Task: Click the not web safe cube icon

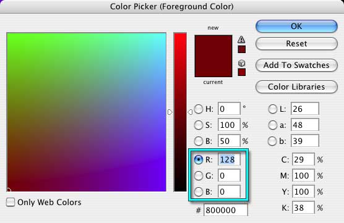Action: pos(241,63)
